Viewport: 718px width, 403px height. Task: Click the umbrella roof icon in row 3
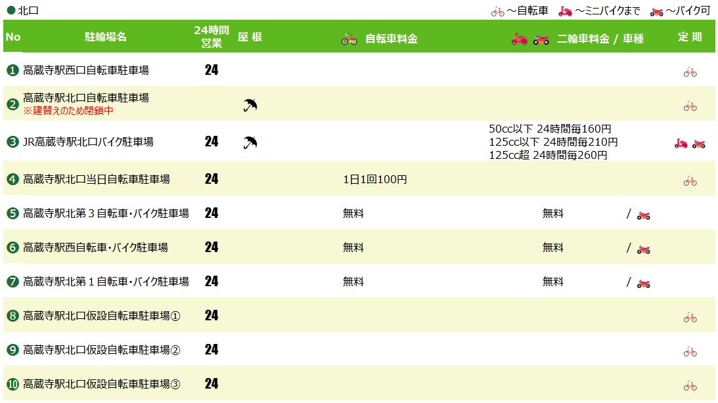[x=250, y=142]
